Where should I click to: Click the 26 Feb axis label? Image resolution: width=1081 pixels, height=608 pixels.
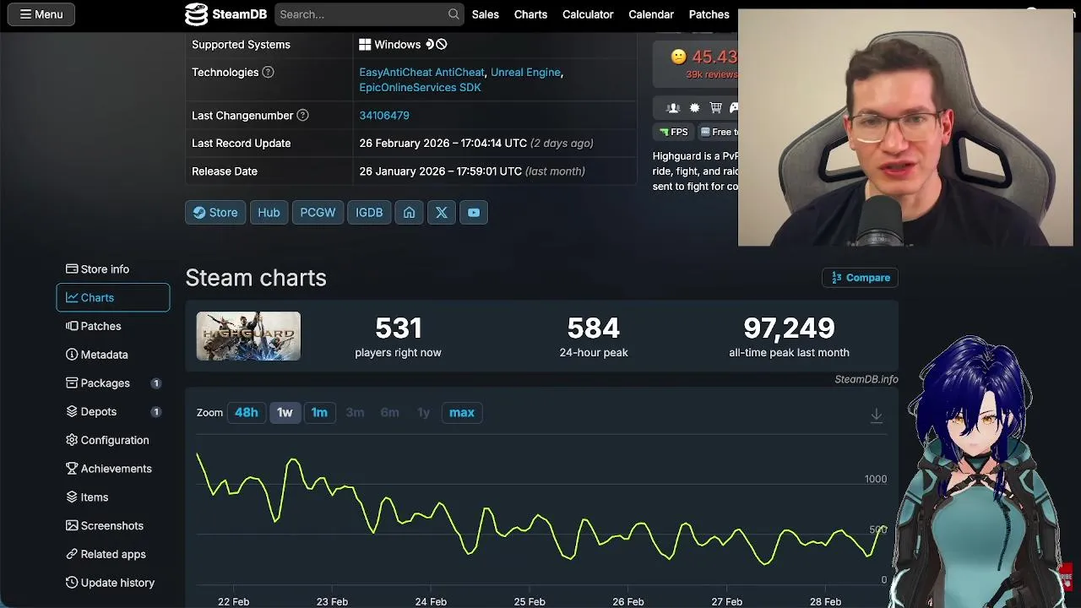coord(628,602)
